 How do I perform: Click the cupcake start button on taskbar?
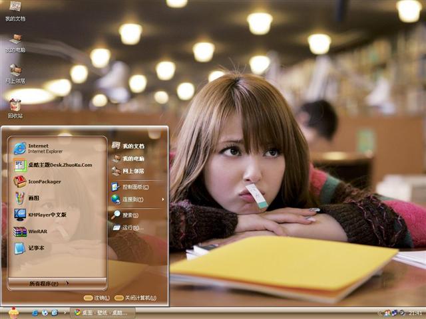[13, 313]
